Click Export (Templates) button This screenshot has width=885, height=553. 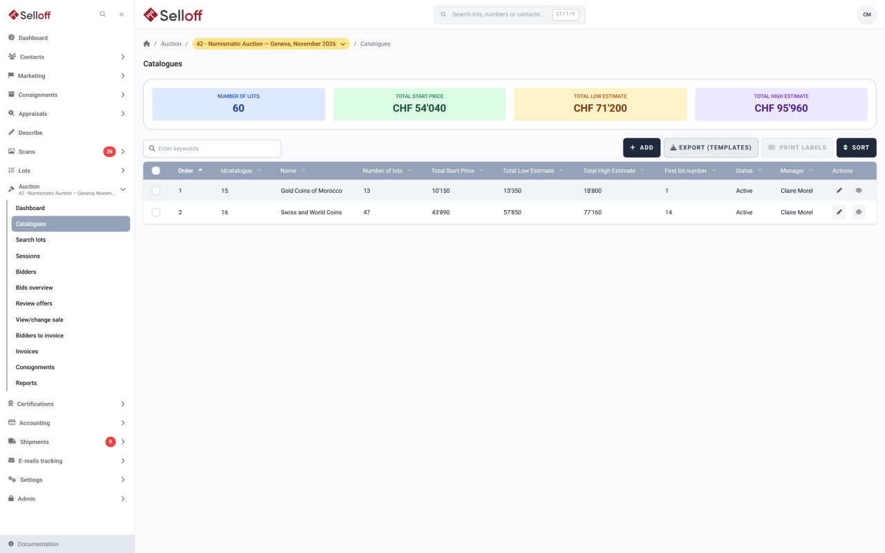point(711,147)
